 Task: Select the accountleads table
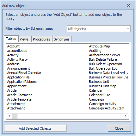tap(17, 51)
